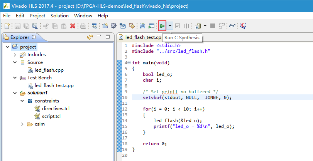Click the Run C Synthesis green arrow

(x=162, y=26)
